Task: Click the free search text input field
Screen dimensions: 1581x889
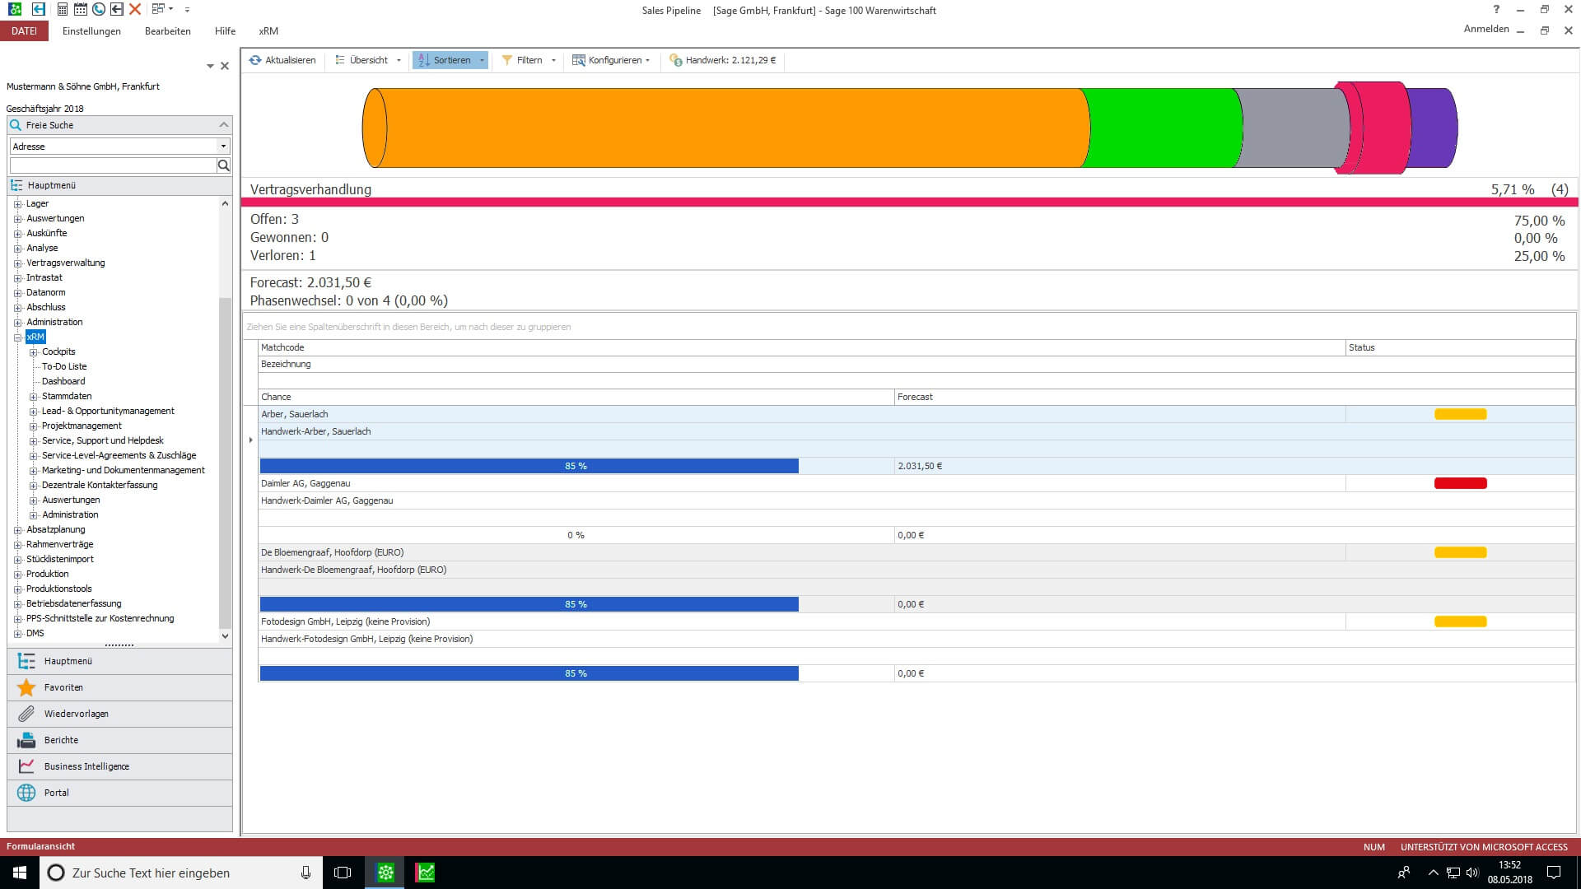Action: point(113,165)
